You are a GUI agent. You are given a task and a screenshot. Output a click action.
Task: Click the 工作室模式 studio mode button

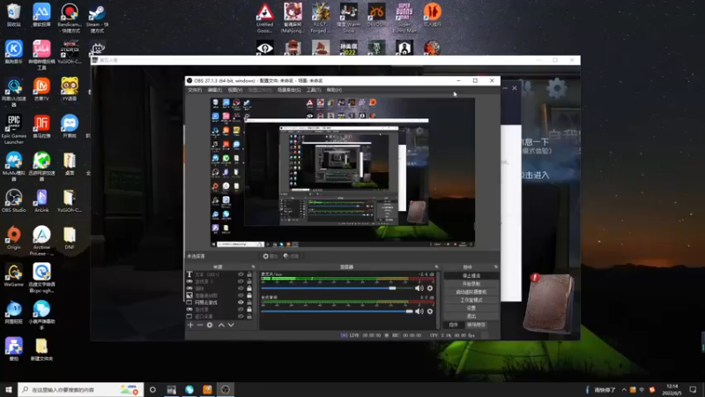point(471,300)
